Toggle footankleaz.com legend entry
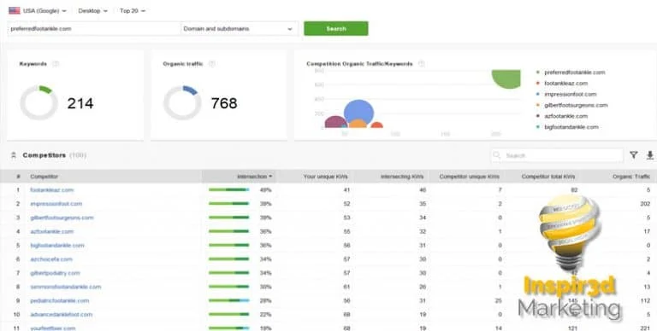The width and height of the screenshot is (657, 331). pos(562,83)
